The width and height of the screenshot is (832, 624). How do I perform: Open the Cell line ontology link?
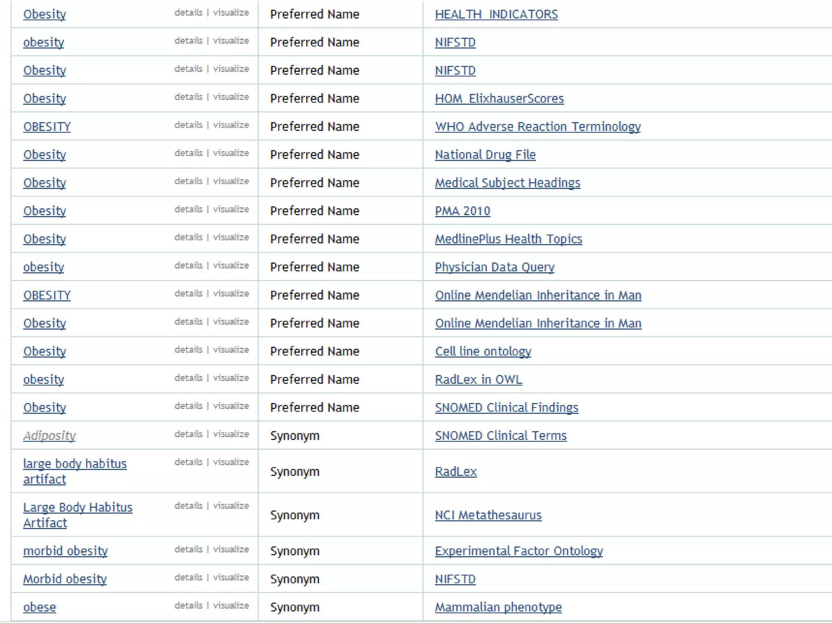pos(483,351)
